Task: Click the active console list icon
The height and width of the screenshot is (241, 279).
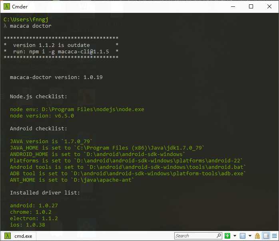Action: point(242,236)
